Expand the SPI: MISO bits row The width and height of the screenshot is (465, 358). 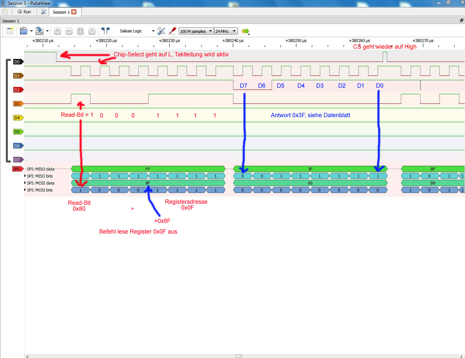25,176
